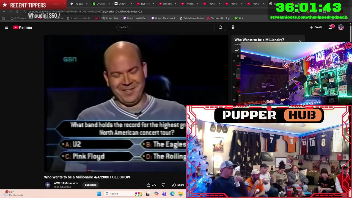Click the search magnifier button
This screenshot has width=352, height=198.
(221, 27)
